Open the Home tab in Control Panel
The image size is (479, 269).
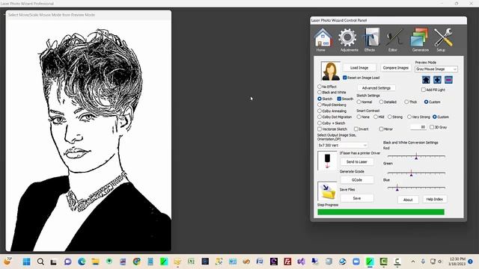tap(323, 40)
